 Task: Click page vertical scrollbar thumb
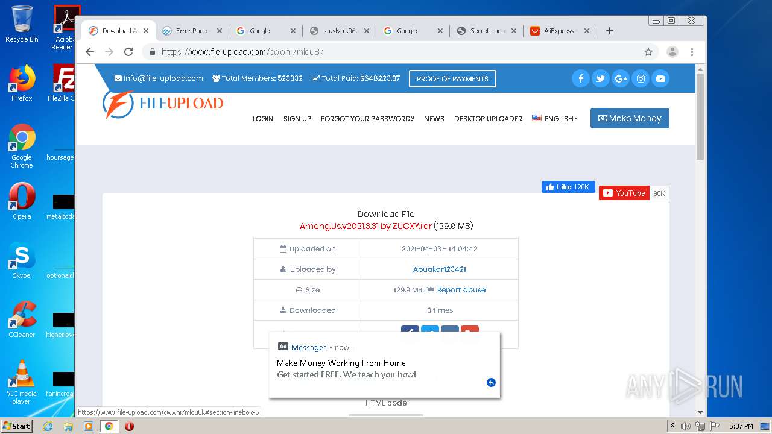700,116
